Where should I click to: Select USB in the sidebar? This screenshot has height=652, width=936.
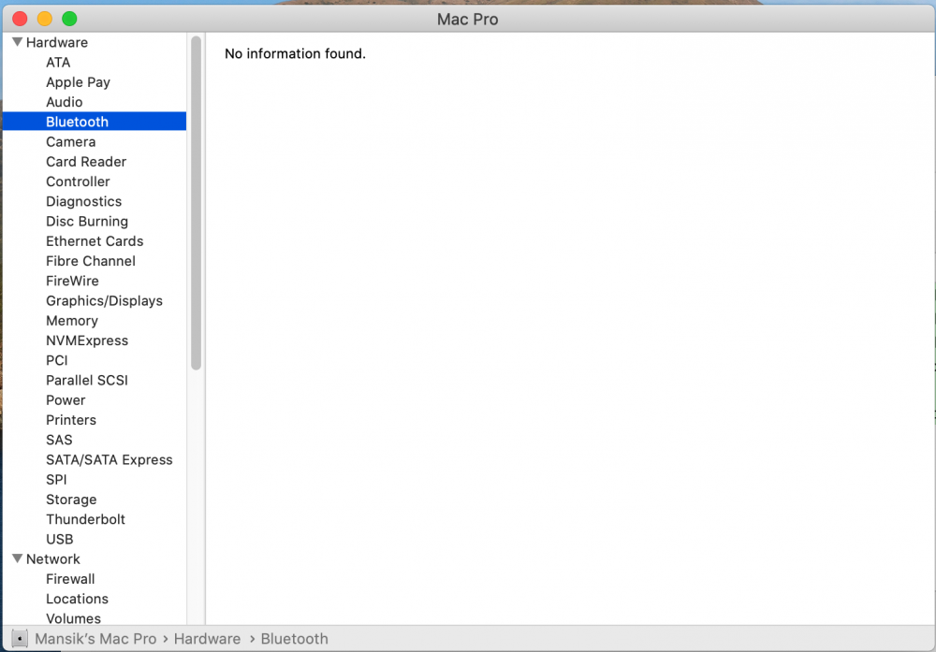[60, 539]
